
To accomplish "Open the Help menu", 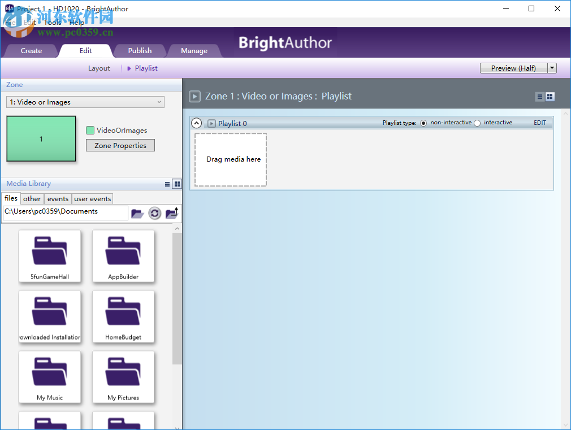I will point(76,23).
